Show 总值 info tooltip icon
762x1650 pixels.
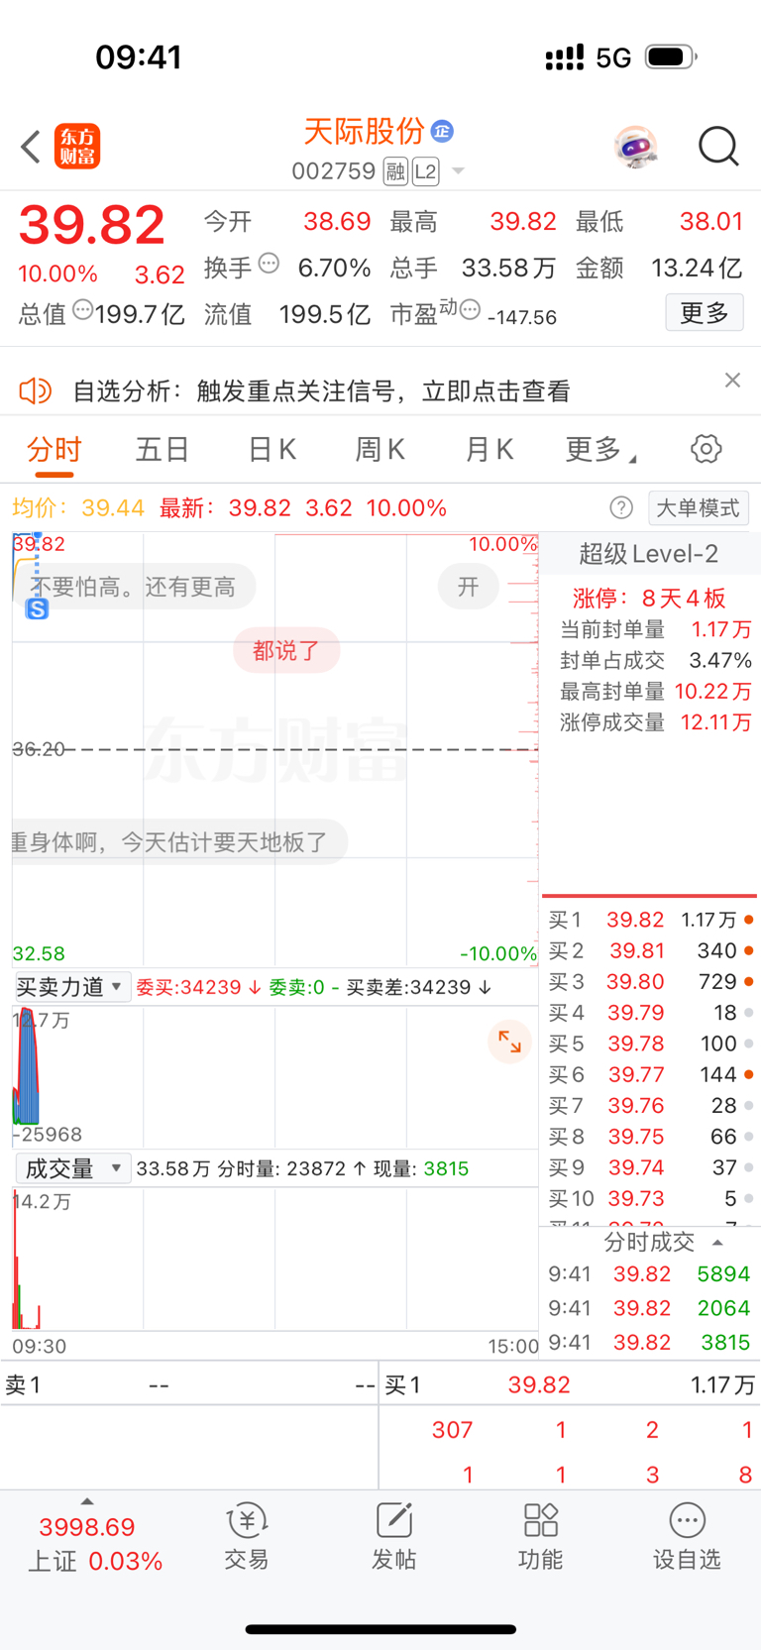pyautogui.click(x=83, y=310)
